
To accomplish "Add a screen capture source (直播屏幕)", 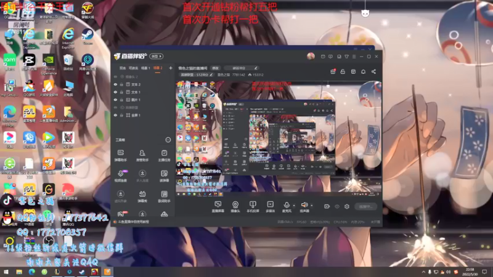I will tap(218, 207).
